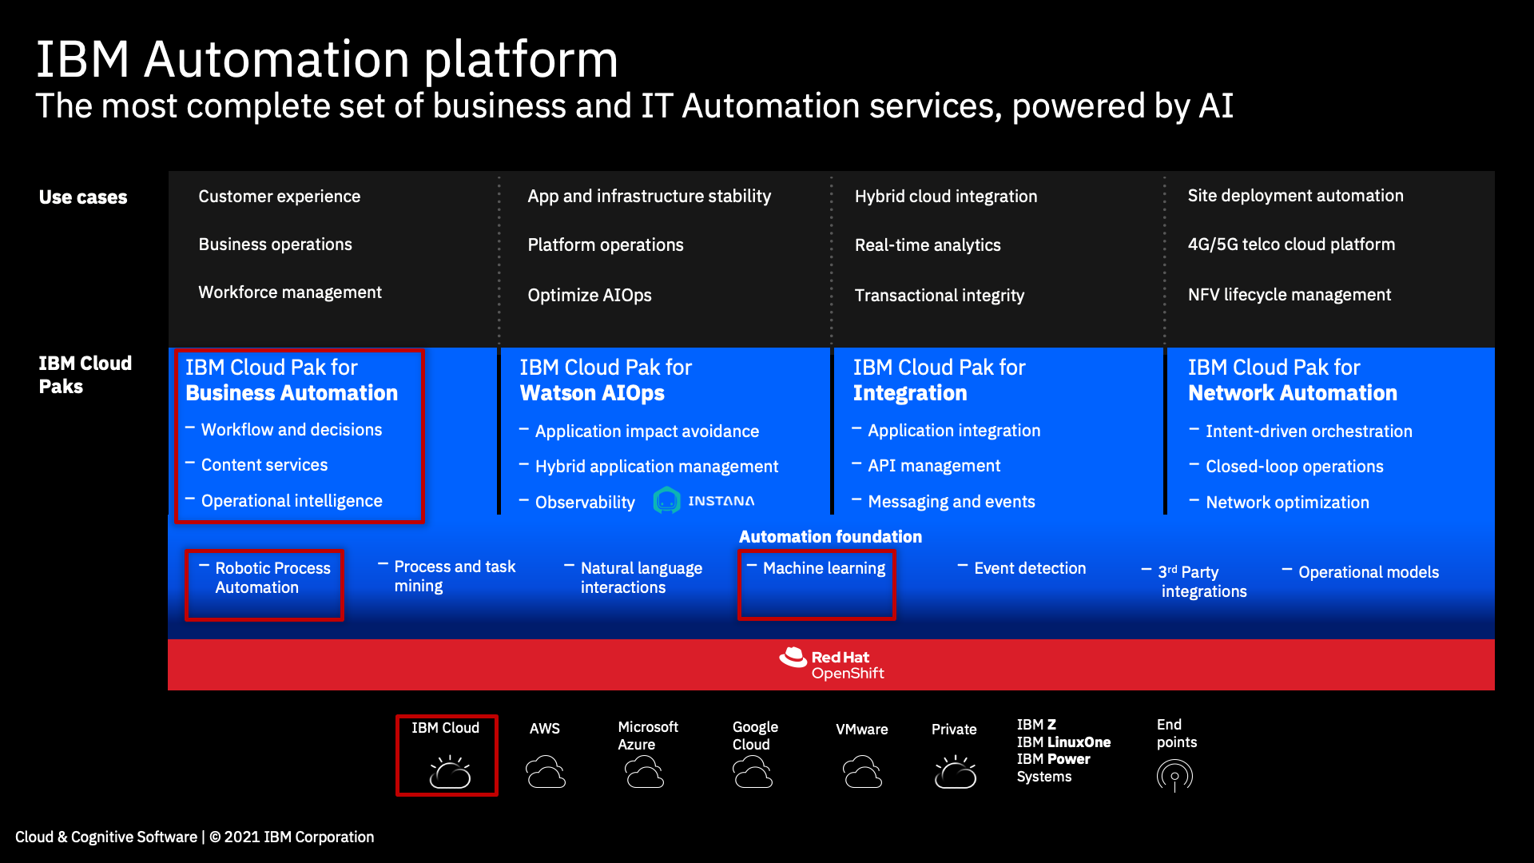The image size is (1534, 863).
Task: Click the 'Operational intelligence' item
Action: [292, 501]
